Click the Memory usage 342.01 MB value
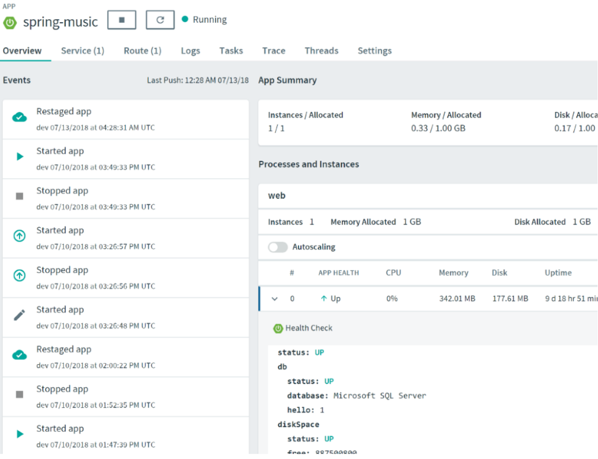 (x=456, y=298)
